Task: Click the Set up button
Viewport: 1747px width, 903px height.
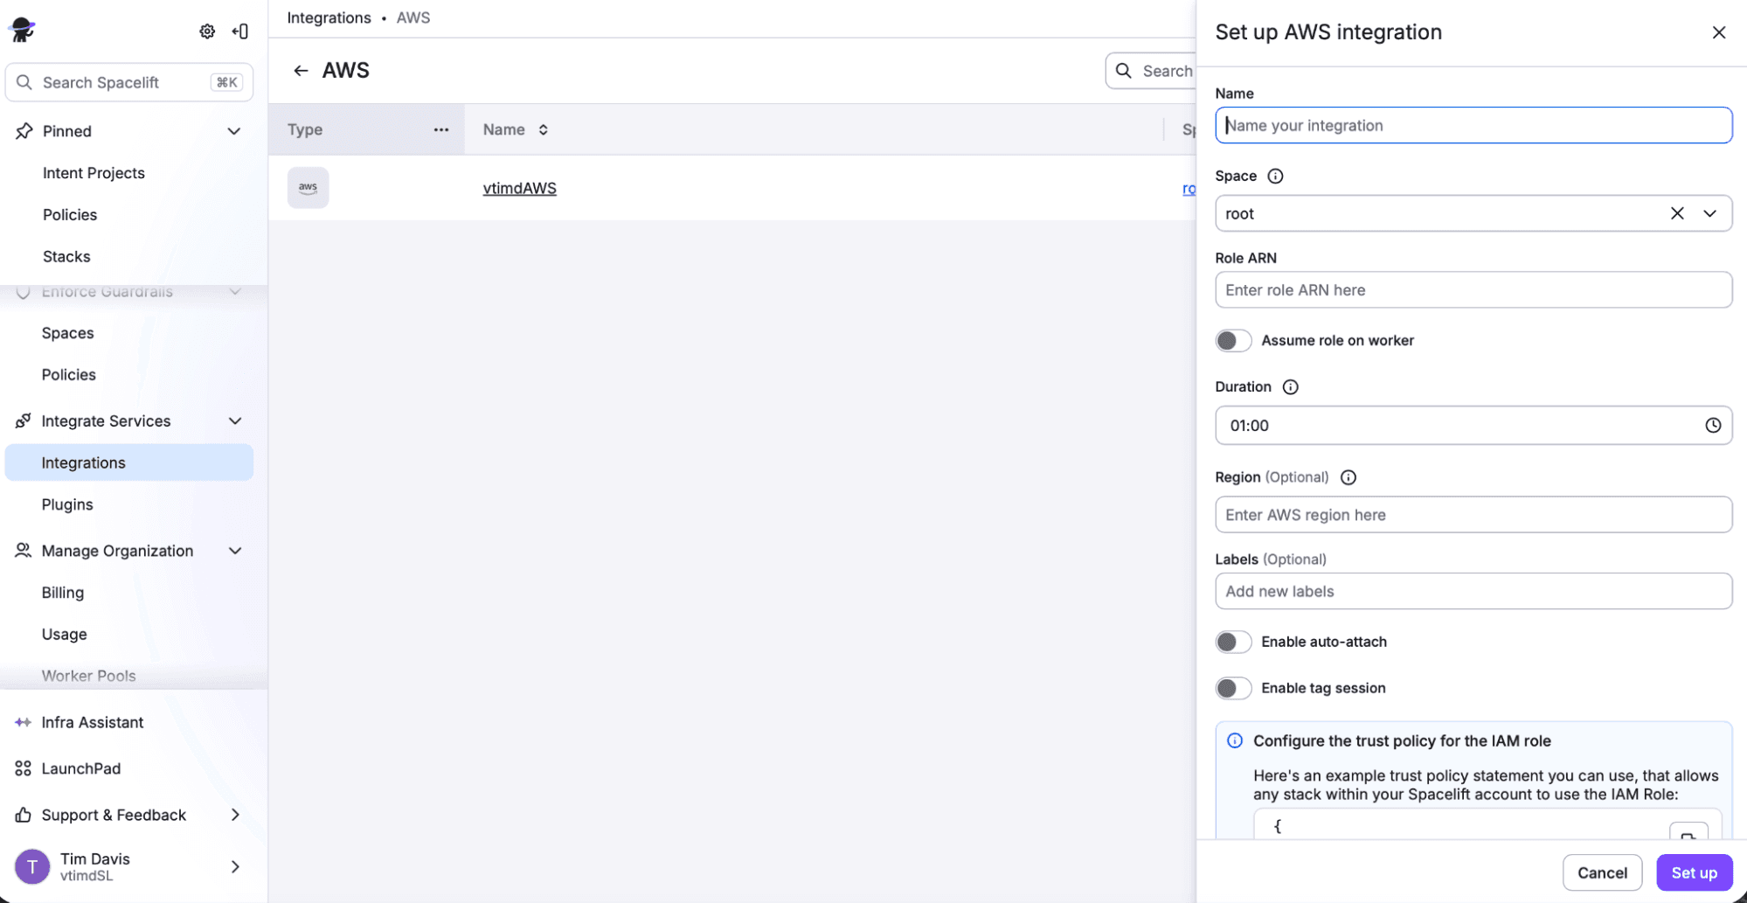Action: (x=1694, y=872)
